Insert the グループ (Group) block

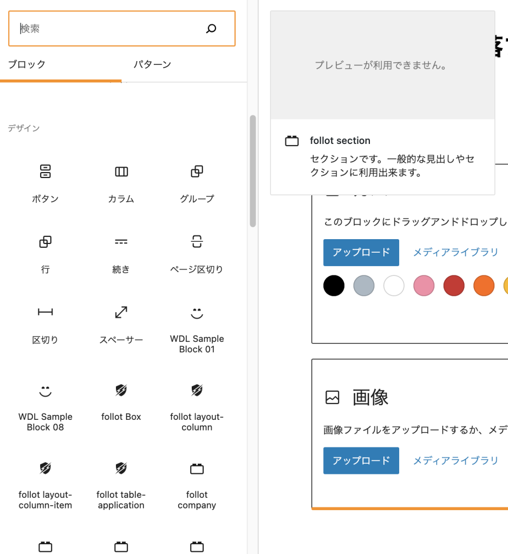(x=197, y=184)
